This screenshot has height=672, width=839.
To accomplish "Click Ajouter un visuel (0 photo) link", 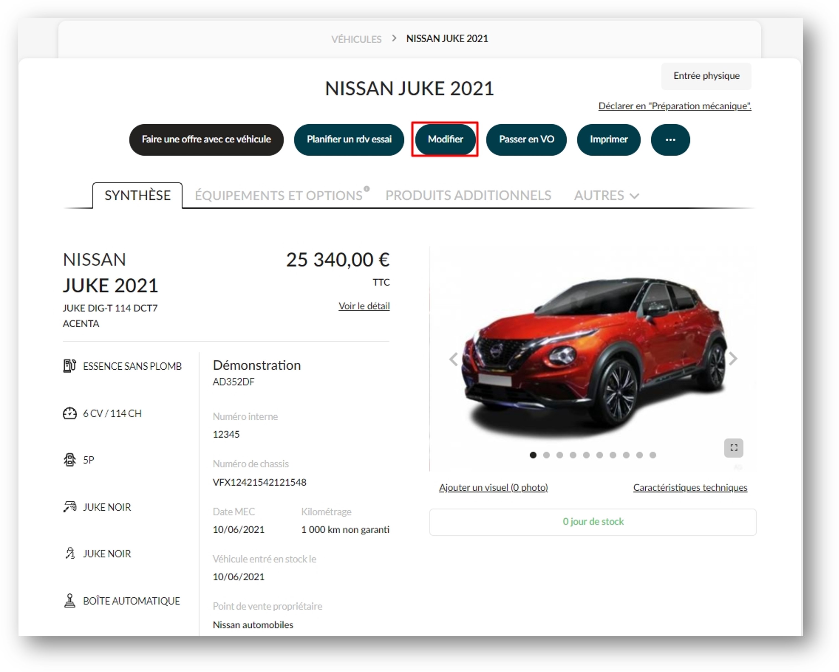I will [x=493, y=487].
